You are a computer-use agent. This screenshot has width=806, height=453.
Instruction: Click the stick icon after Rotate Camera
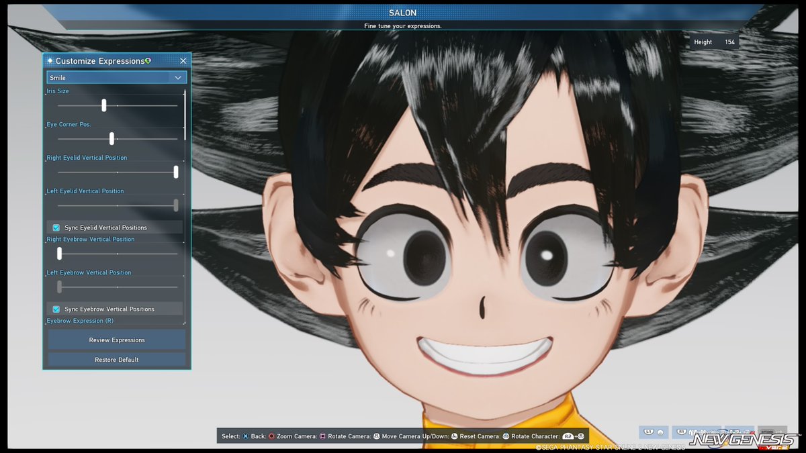[x=376, y=436]
